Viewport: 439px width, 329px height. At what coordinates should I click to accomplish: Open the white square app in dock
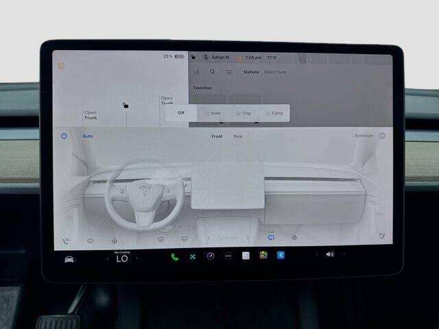[x=246, y=256]
